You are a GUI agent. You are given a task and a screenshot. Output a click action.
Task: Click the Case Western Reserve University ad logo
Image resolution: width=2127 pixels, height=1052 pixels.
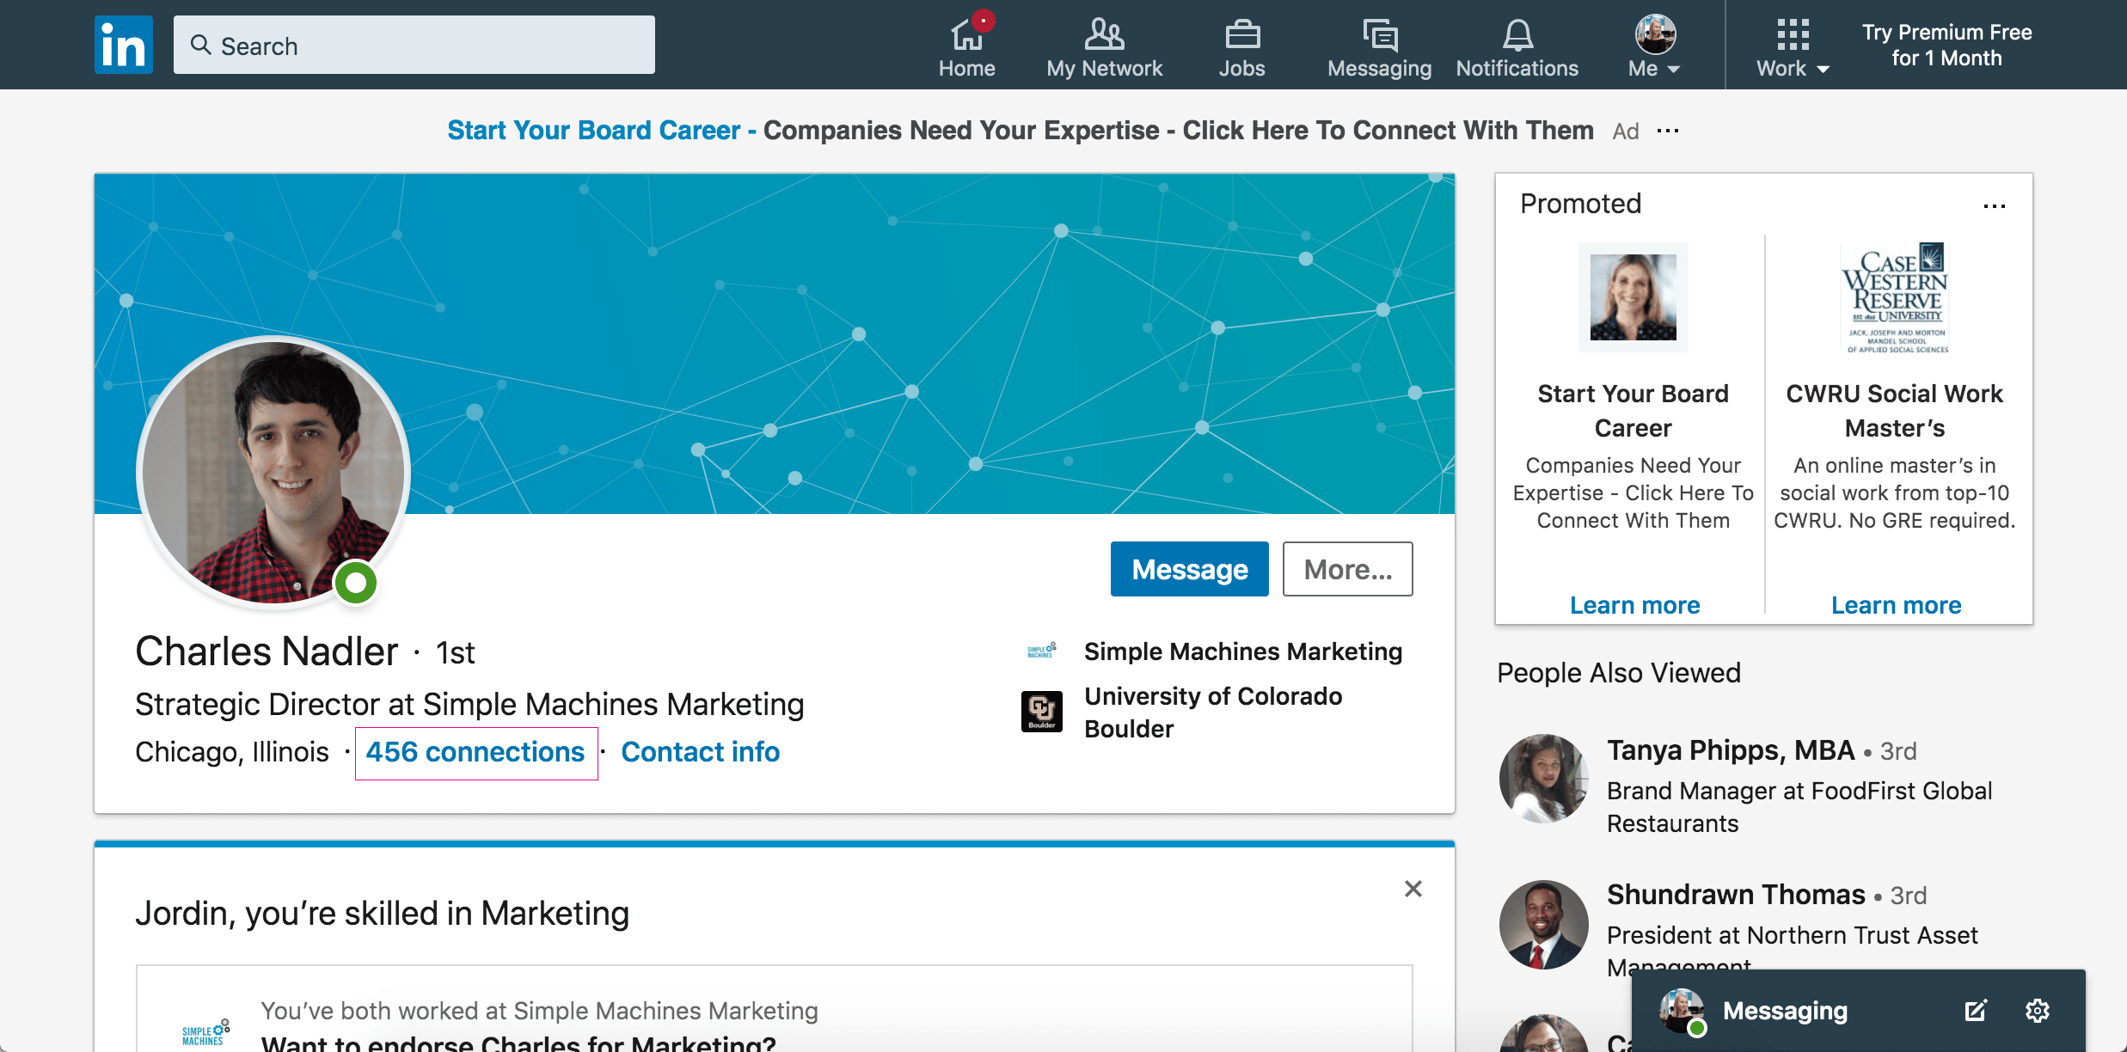coord(1895,297)
